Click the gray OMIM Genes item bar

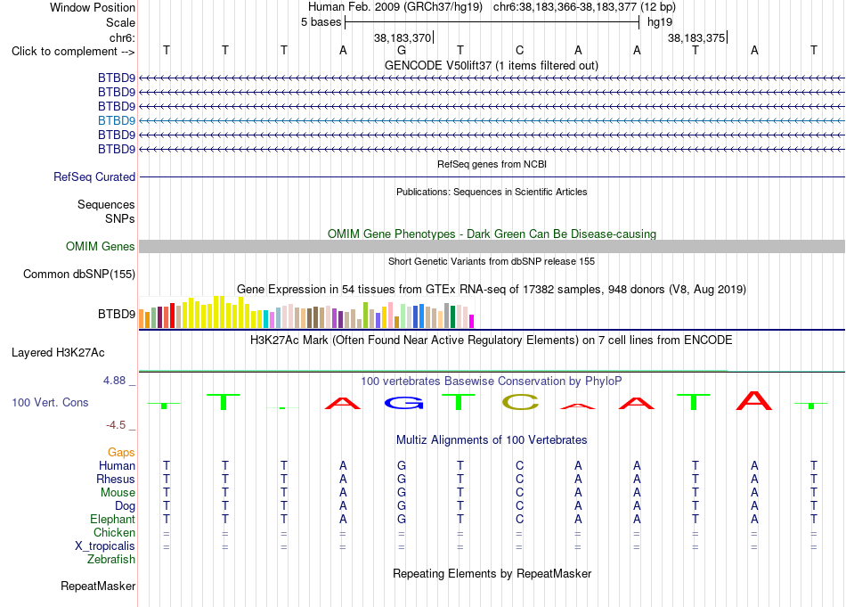click(492, 246)
